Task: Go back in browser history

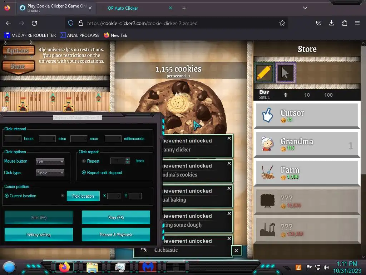Action: coord(9,23)
